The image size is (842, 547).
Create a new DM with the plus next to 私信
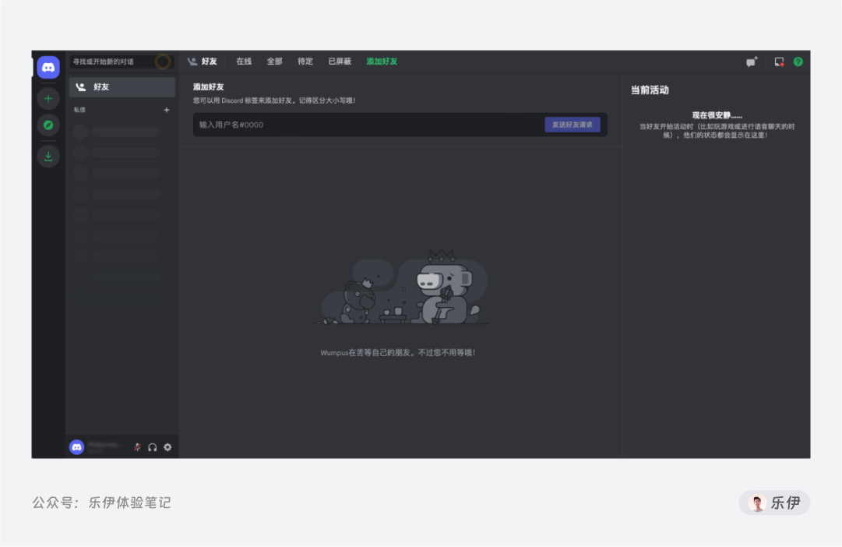click(x=167, y=110)
